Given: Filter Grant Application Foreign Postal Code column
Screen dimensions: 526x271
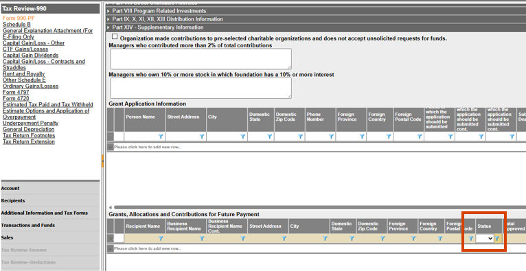Looking at the screenshot, I should (x=420, y=137).
